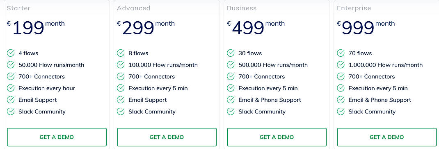Click the '8 flows' text
Screen dimensions: 439x149
point(138,53)
